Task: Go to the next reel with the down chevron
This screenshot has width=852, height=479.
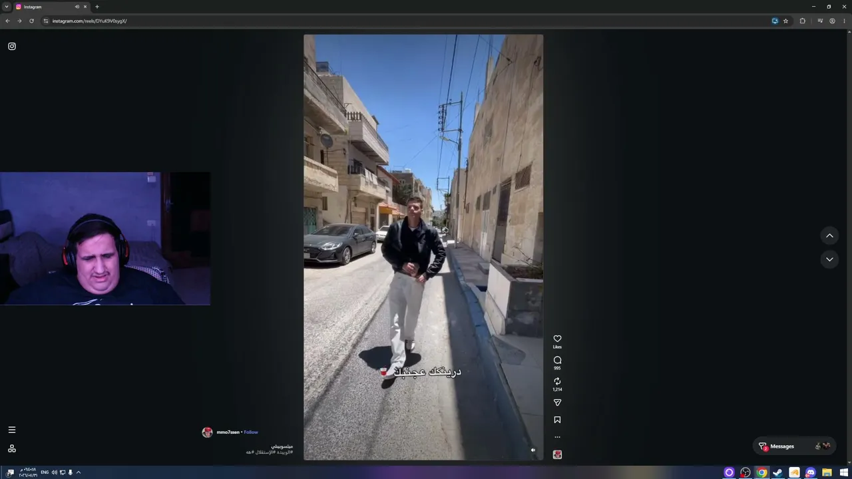Action: click(829, 259)
